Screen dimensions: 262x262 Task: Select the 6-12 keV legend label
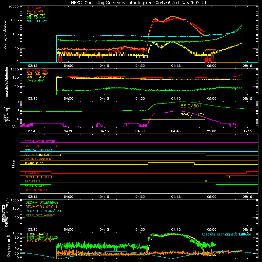pyautogui.click(x=35, y=11)
